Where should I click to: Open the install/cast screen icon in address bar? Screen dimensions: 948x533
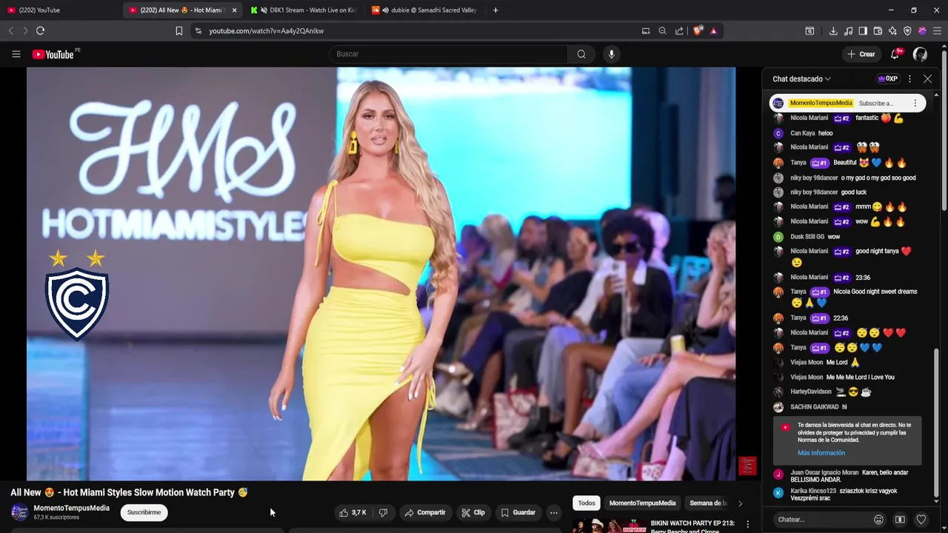coord(646,30)
